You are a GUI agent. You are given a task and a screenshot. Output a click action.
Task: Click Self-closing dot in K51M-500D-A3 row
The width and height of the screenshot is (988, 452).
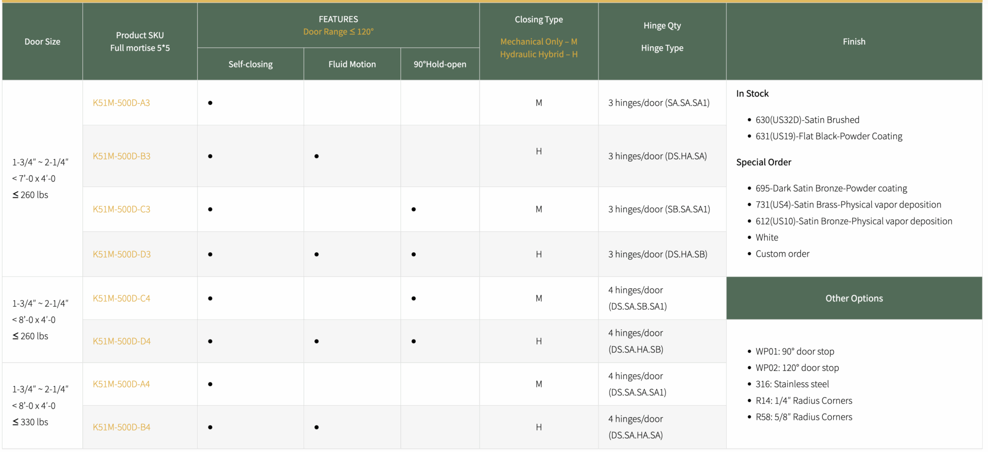tap(210, 103)
